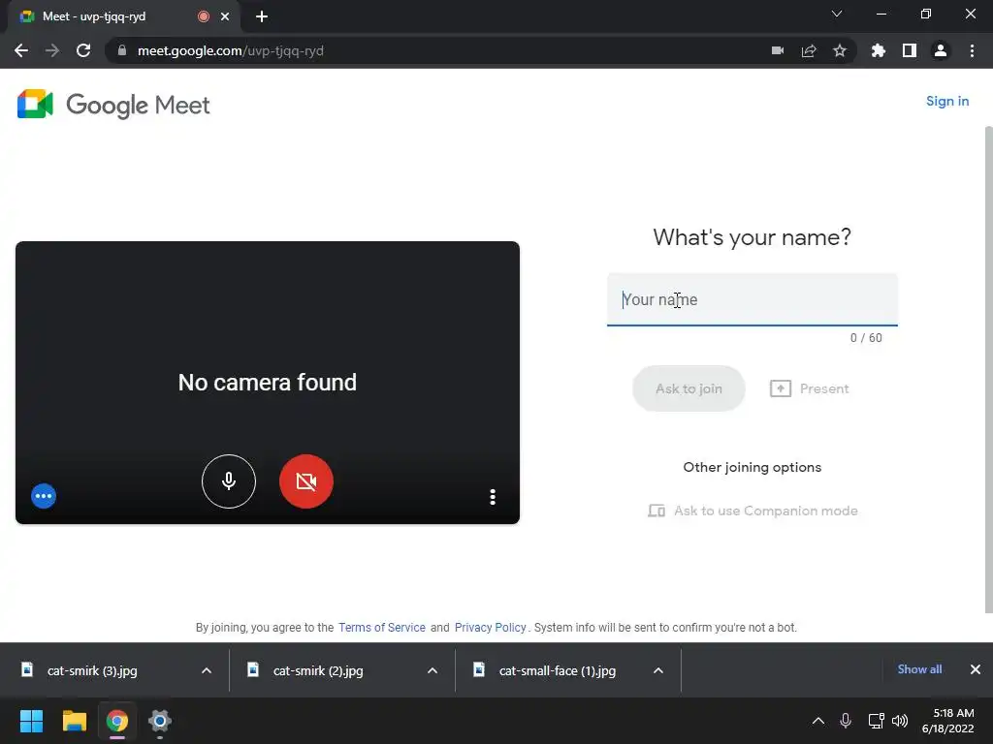Open Chrome three-dot menu

[972, 50]
